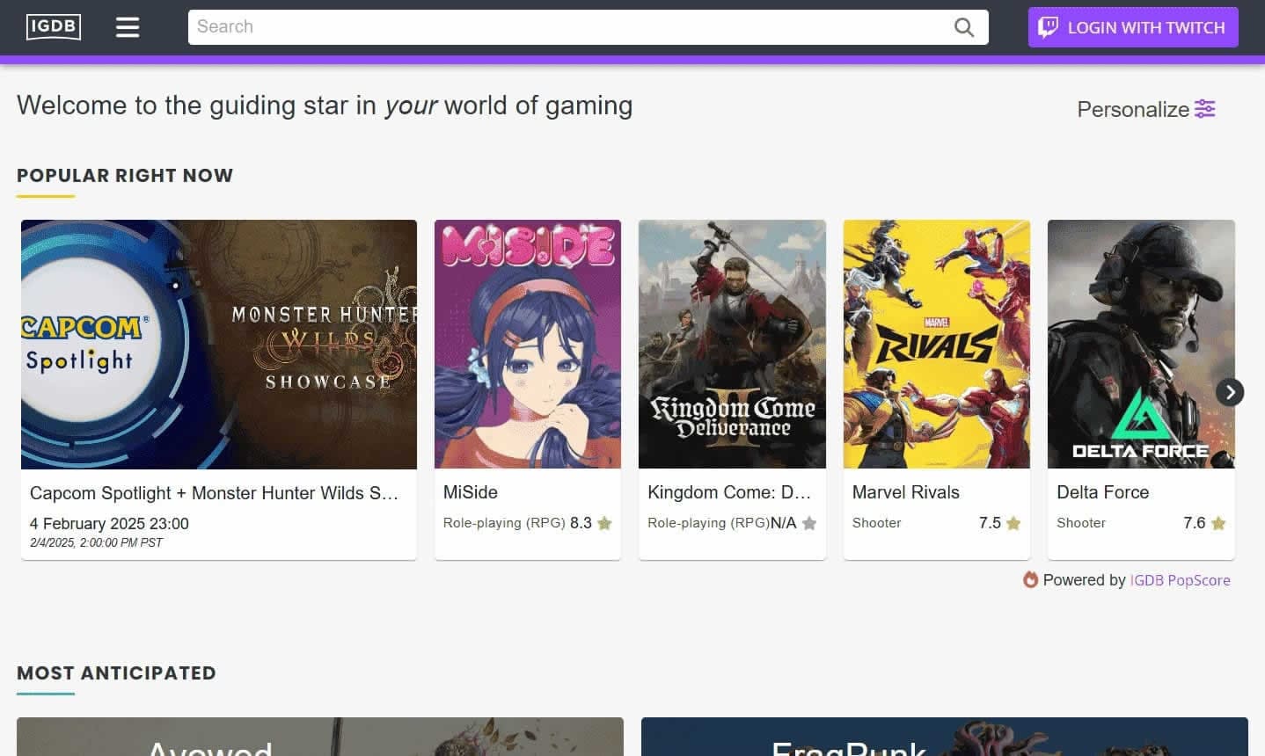
Task: Click the search magnifying glass icon
Action: [x=964, y=27]
